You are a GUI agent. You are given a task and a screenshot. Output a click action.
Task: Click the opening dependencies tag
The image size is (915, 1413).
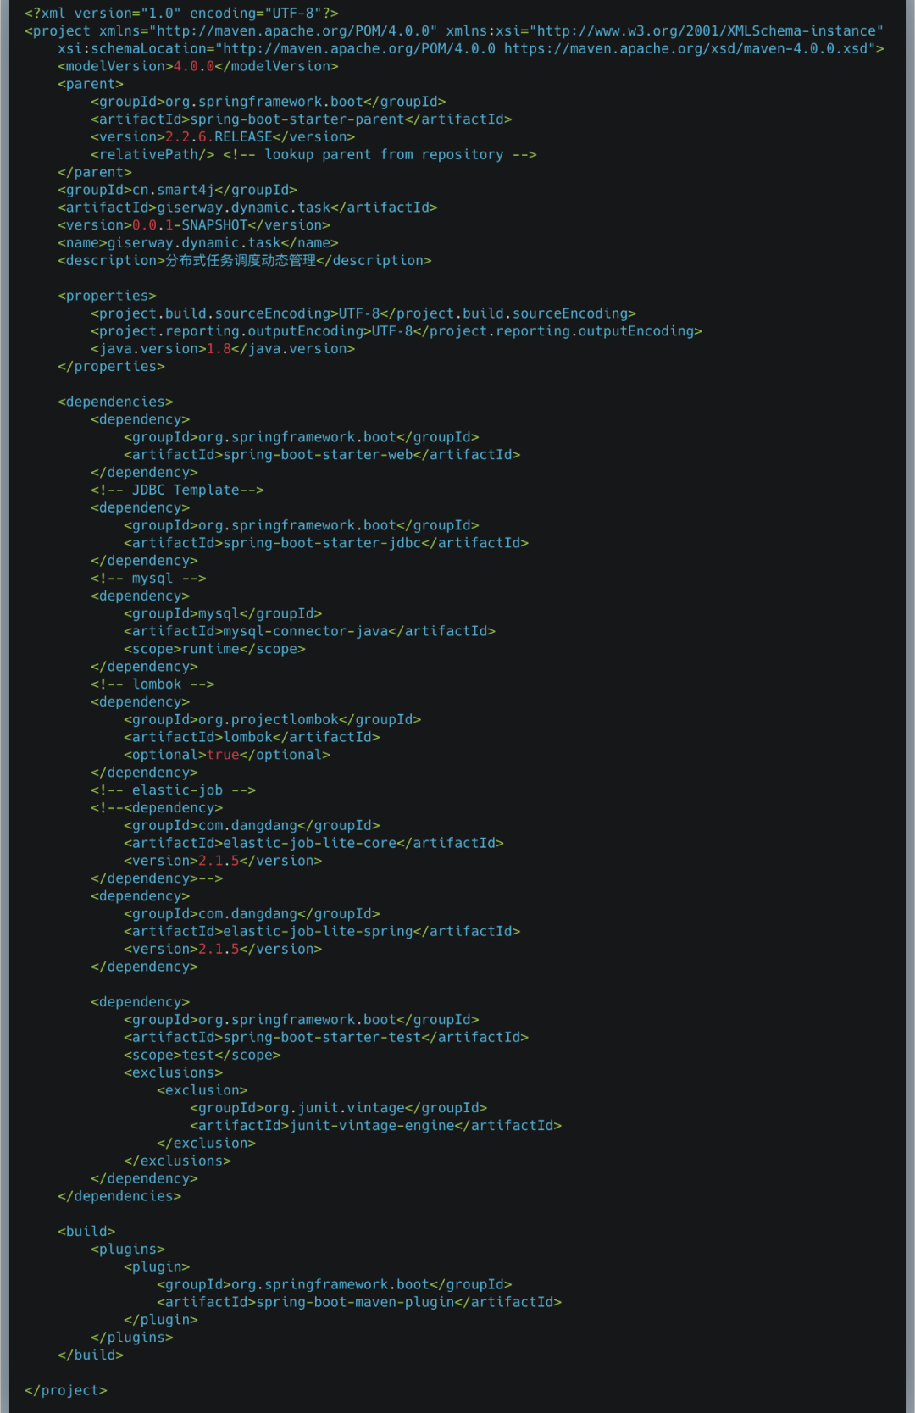(115, 402)
